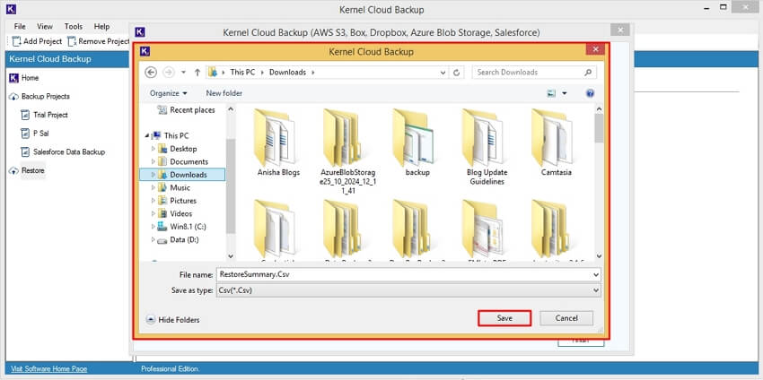Click the search magnifier icon
Viewport: 763px width, 380px height.
coord(588,72)
